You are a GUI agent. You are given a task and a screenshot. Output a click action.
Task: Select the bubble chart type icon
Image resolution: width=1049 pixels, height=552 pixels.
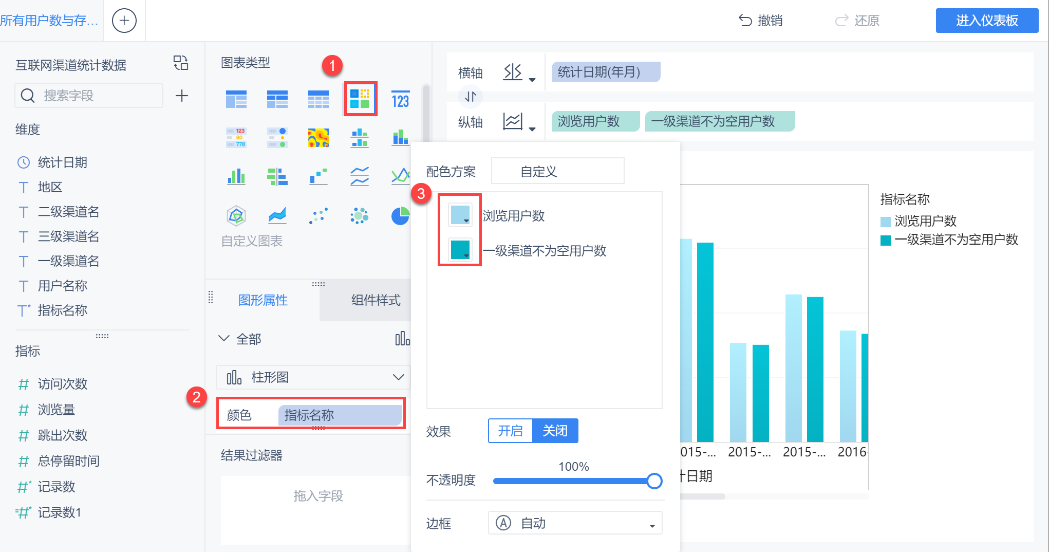click(360, 216)
